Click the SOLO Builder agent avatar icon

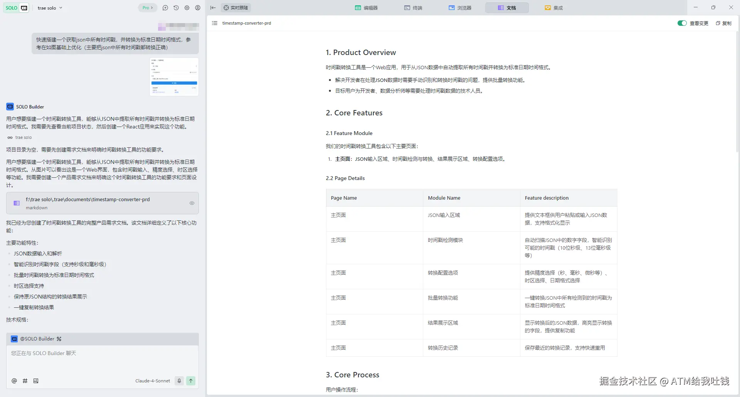point(10,107)
